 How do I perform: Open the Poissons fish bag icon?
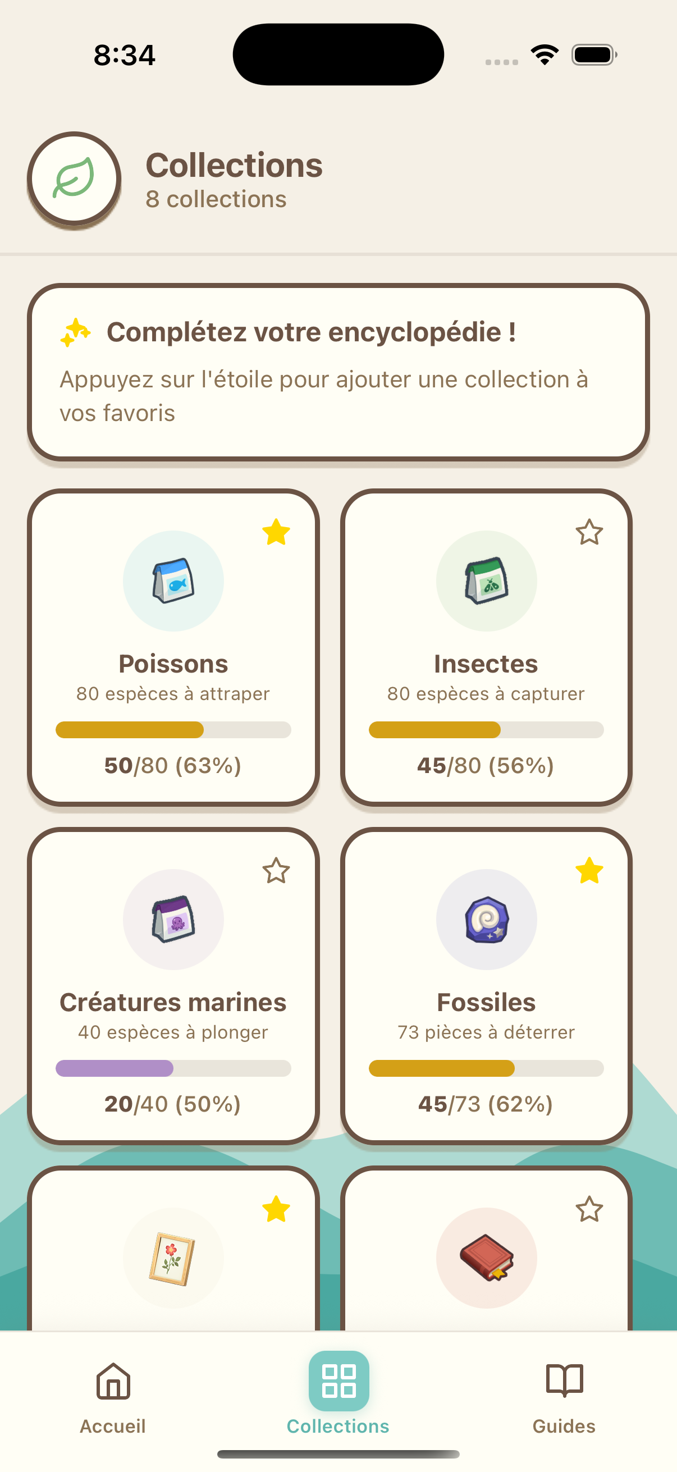point(173,580)
